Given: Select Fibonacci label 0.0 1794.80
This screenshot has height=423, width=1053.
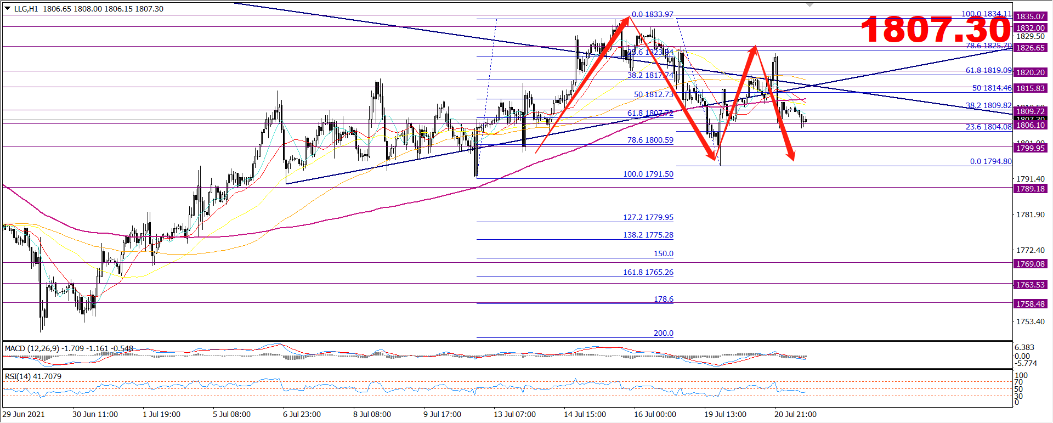Looking at the screenshot, I should coord(991,161).
